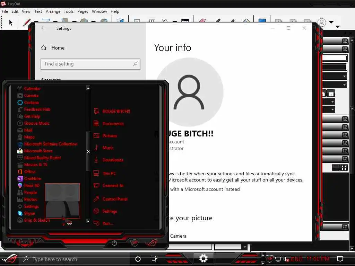Image resolution: width=355 pixels, height=266 pixels.
Task: Open the Window menu
Action: pyautogui.click(x=99, y=11)
